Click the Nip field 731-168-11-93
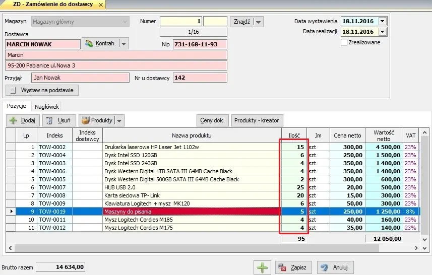The height and width of the screenshot is (275, 432). point(200,44)
